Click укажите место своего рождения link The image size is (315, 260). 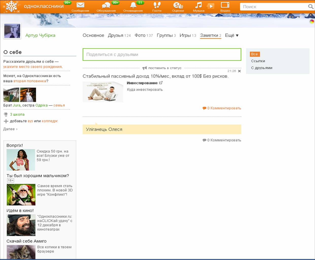[32, 67]
